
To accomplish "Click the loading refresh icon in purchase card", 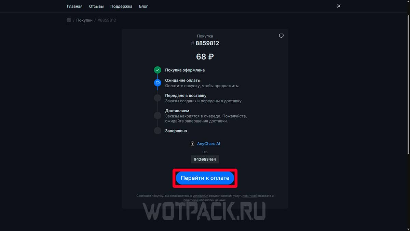I will pyautogui.click(x=281, y=35).
